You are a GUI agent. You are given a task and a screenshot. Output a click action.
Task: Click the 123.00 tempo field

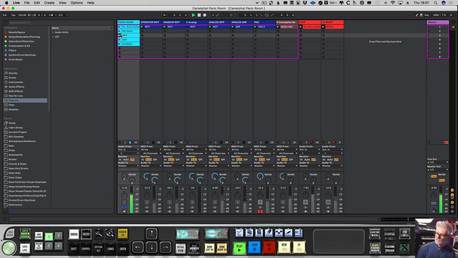coord(22,15)
